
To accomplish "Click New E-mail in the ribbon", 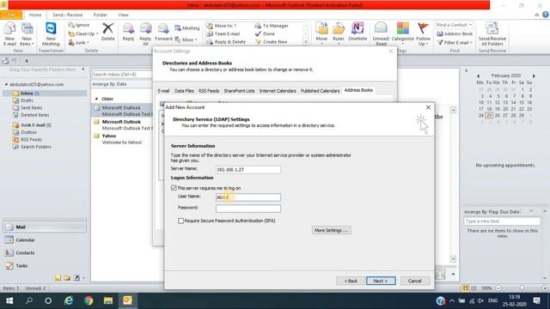I will pos(9,33).
